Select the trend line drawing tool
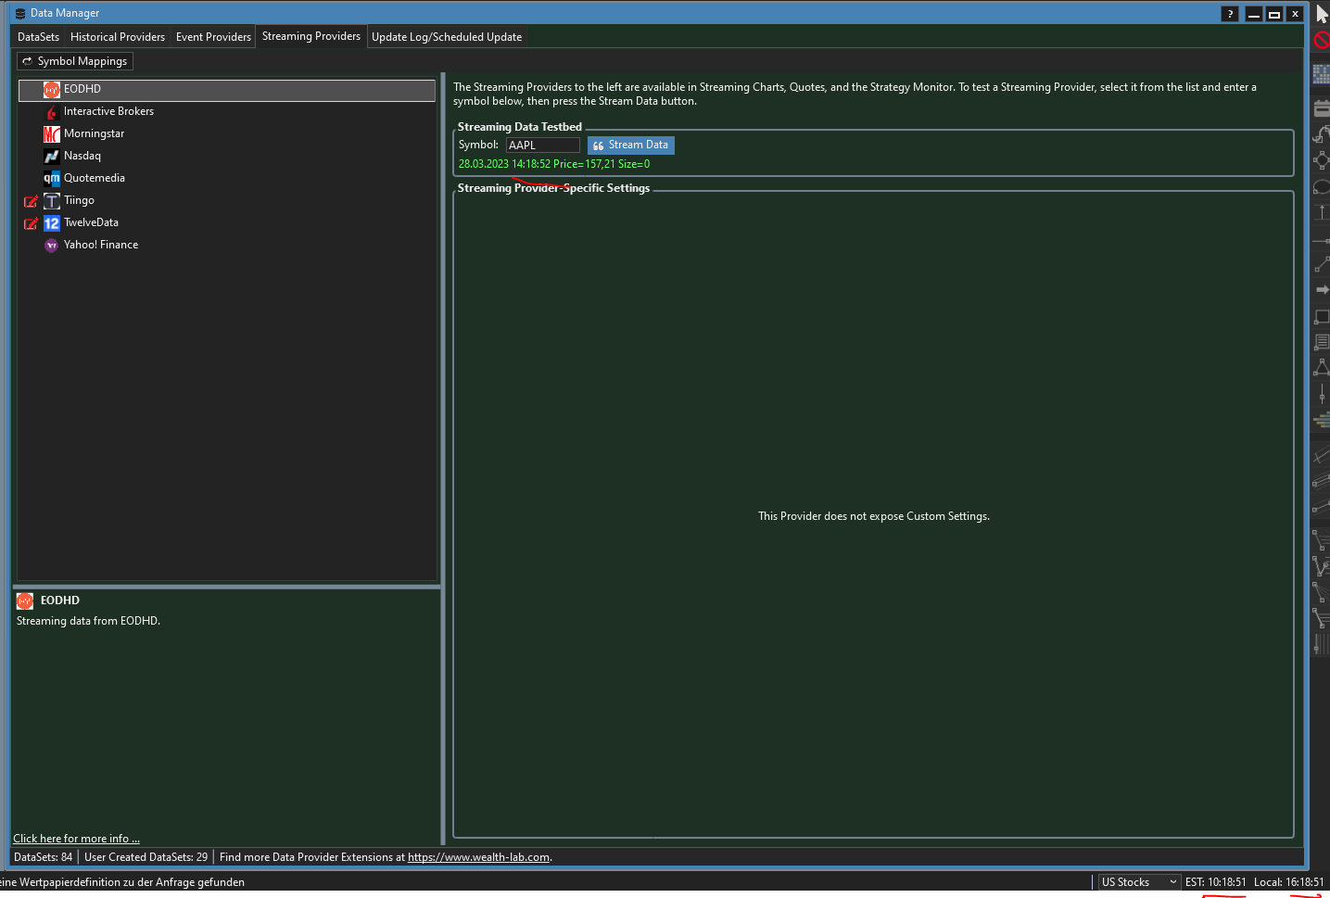Viewport: 1330px width, 898px height. pos(1322,265)
